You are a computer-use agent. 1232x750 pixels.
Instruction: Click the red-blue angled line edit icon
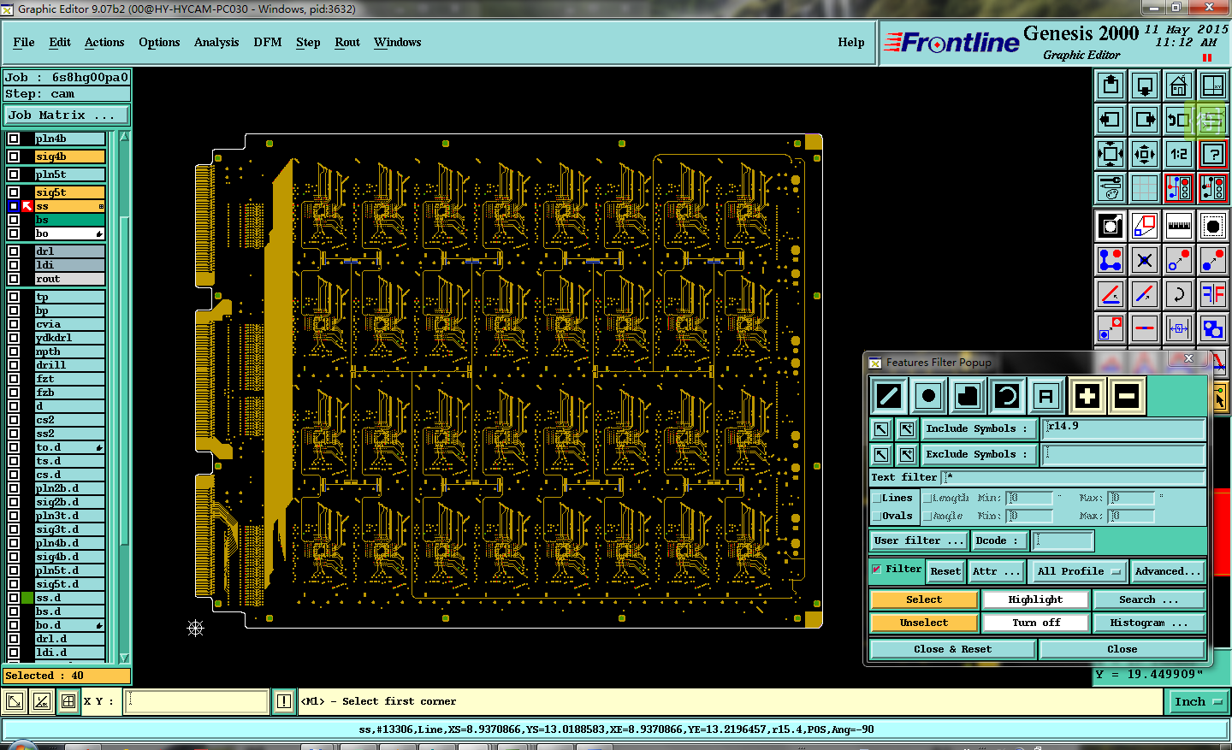(1145, 294)
